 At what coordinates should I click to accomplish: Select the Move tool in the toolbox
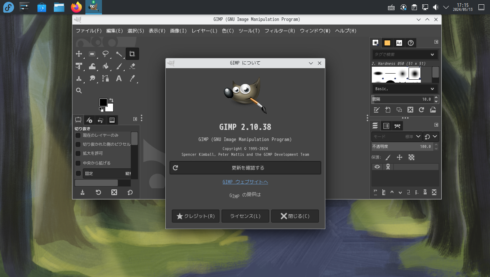[79, 54]
